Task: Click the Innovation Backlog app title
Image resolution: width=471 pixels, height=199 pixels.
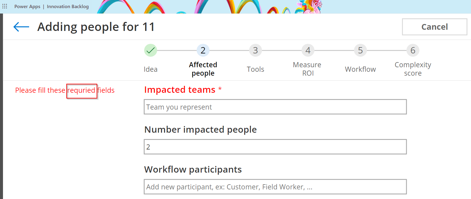Action: [x=67, y=6]
